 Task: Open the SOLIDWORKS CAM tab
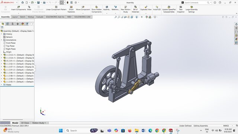click(x=82, y=17)
